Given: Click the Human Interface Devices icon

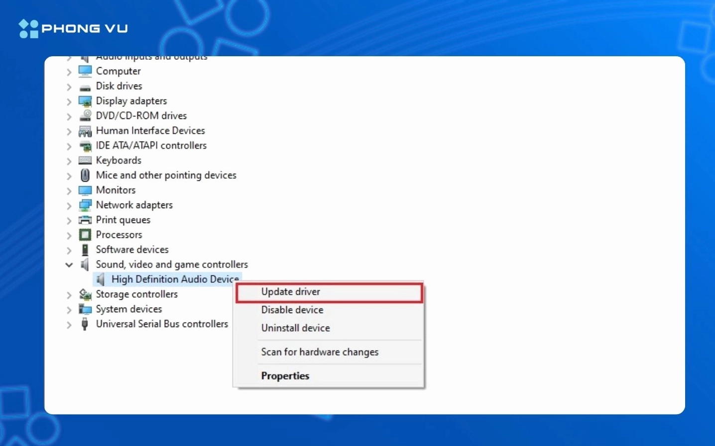Looking at the screenshot, I should point(85,131).
